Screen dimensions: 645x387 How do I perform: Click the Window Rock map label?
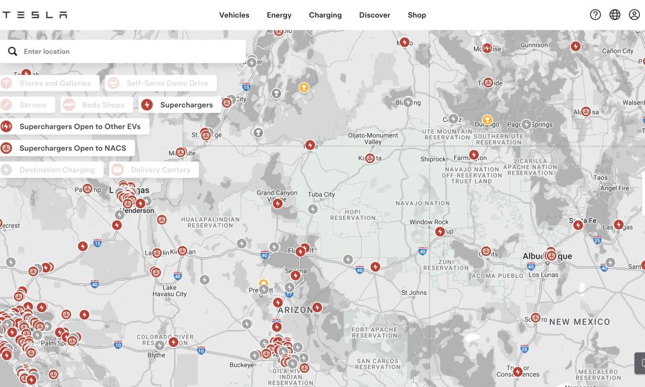tap(429, 222)
